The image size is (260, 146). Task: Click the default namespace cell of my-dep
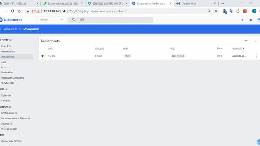[x=98, y=56]
